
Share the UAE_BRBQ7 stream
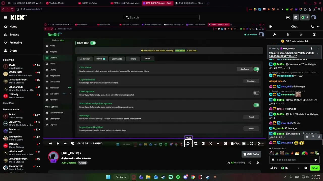(x=250, y=163)
